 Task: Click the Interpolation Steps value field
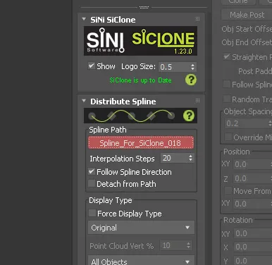174,158
